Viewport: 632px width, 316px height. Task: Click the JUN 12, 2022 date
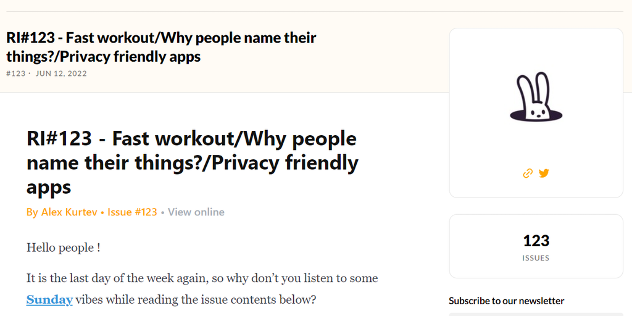[61, 74]
